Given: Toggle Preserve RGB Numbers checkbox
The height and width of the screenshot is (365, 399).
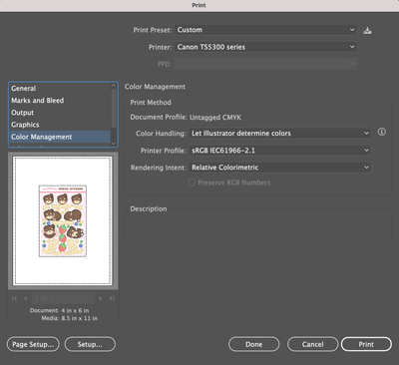Looking at the screenshot, I should point(192,182).
